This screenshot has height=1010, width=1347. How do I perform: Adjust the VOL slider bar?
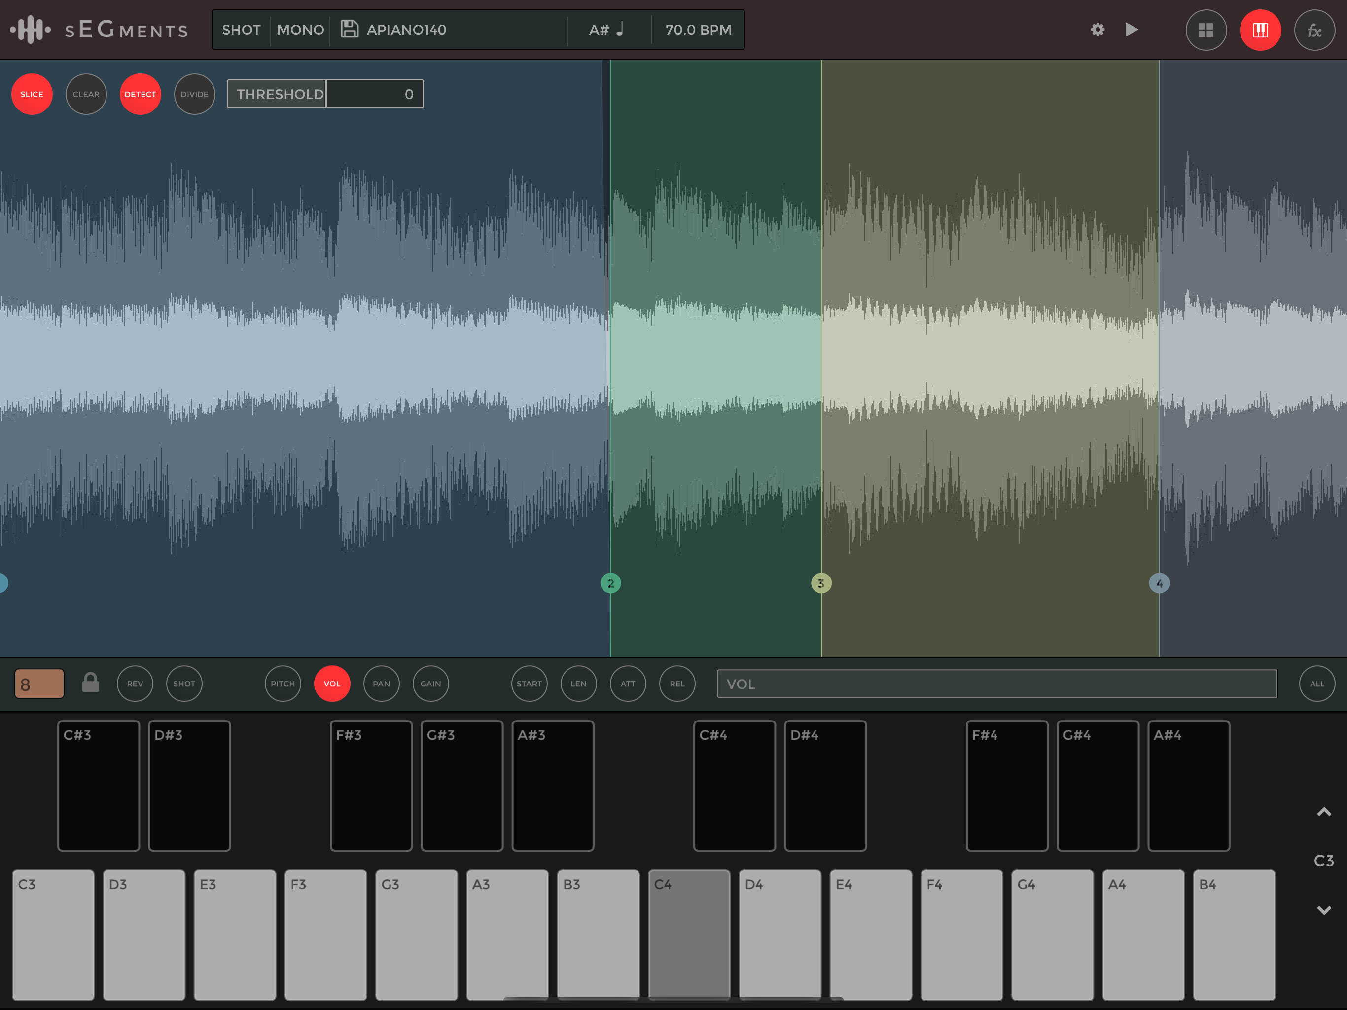point(996,684)
